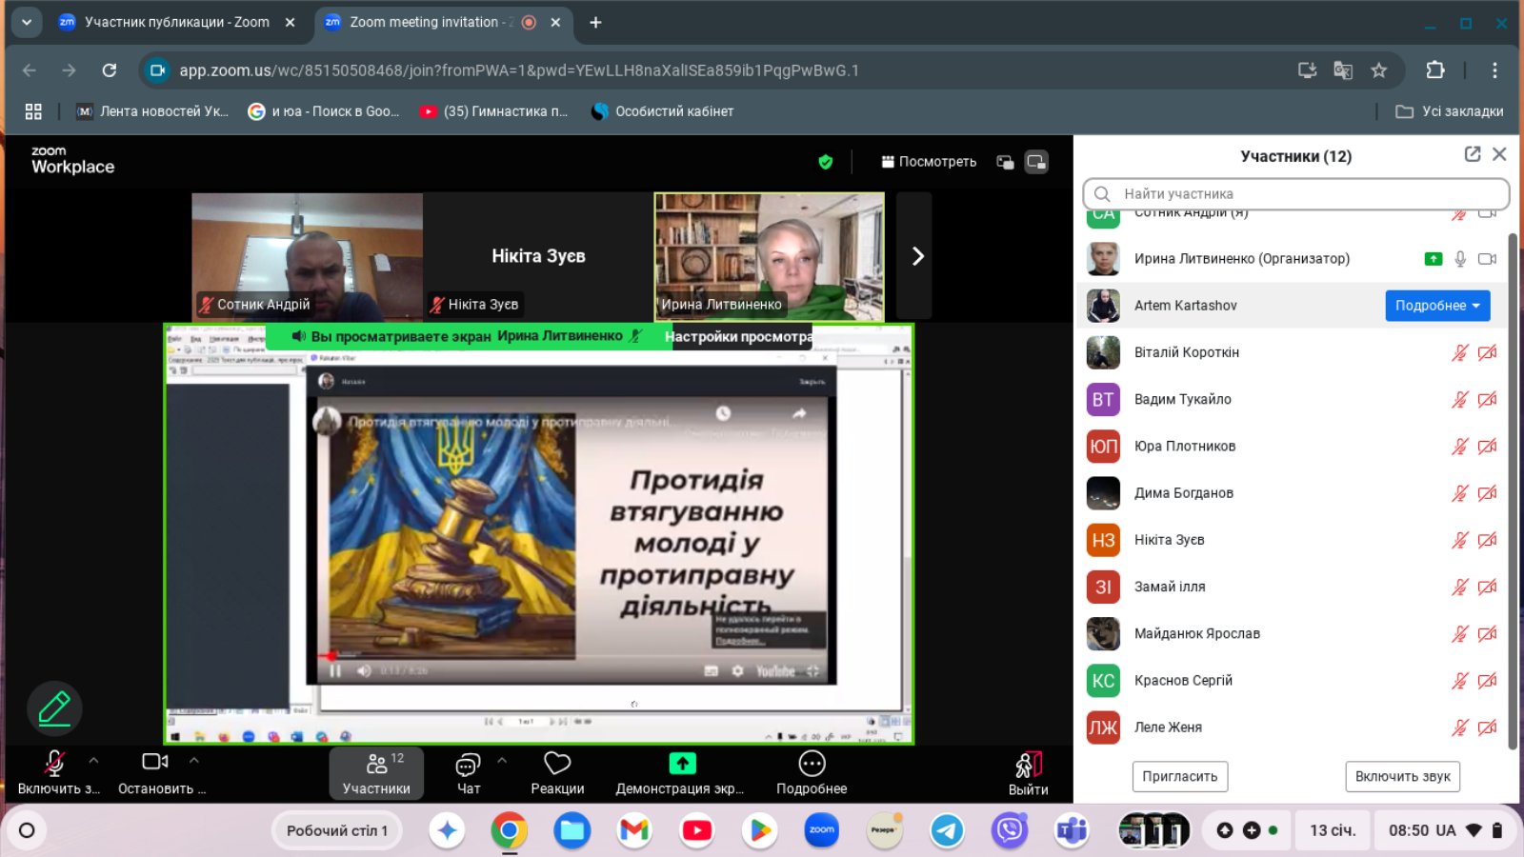Select Ирина Литвиненко video thumbnail
This screenshot has height=857, width=1524.
pos(770,256)
